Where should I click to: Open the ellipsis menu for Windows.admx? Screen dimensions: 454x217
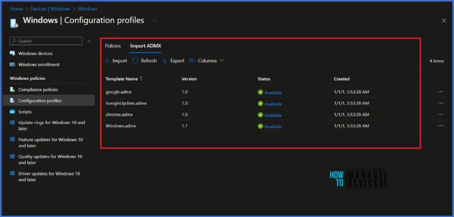tap(440, 126)
